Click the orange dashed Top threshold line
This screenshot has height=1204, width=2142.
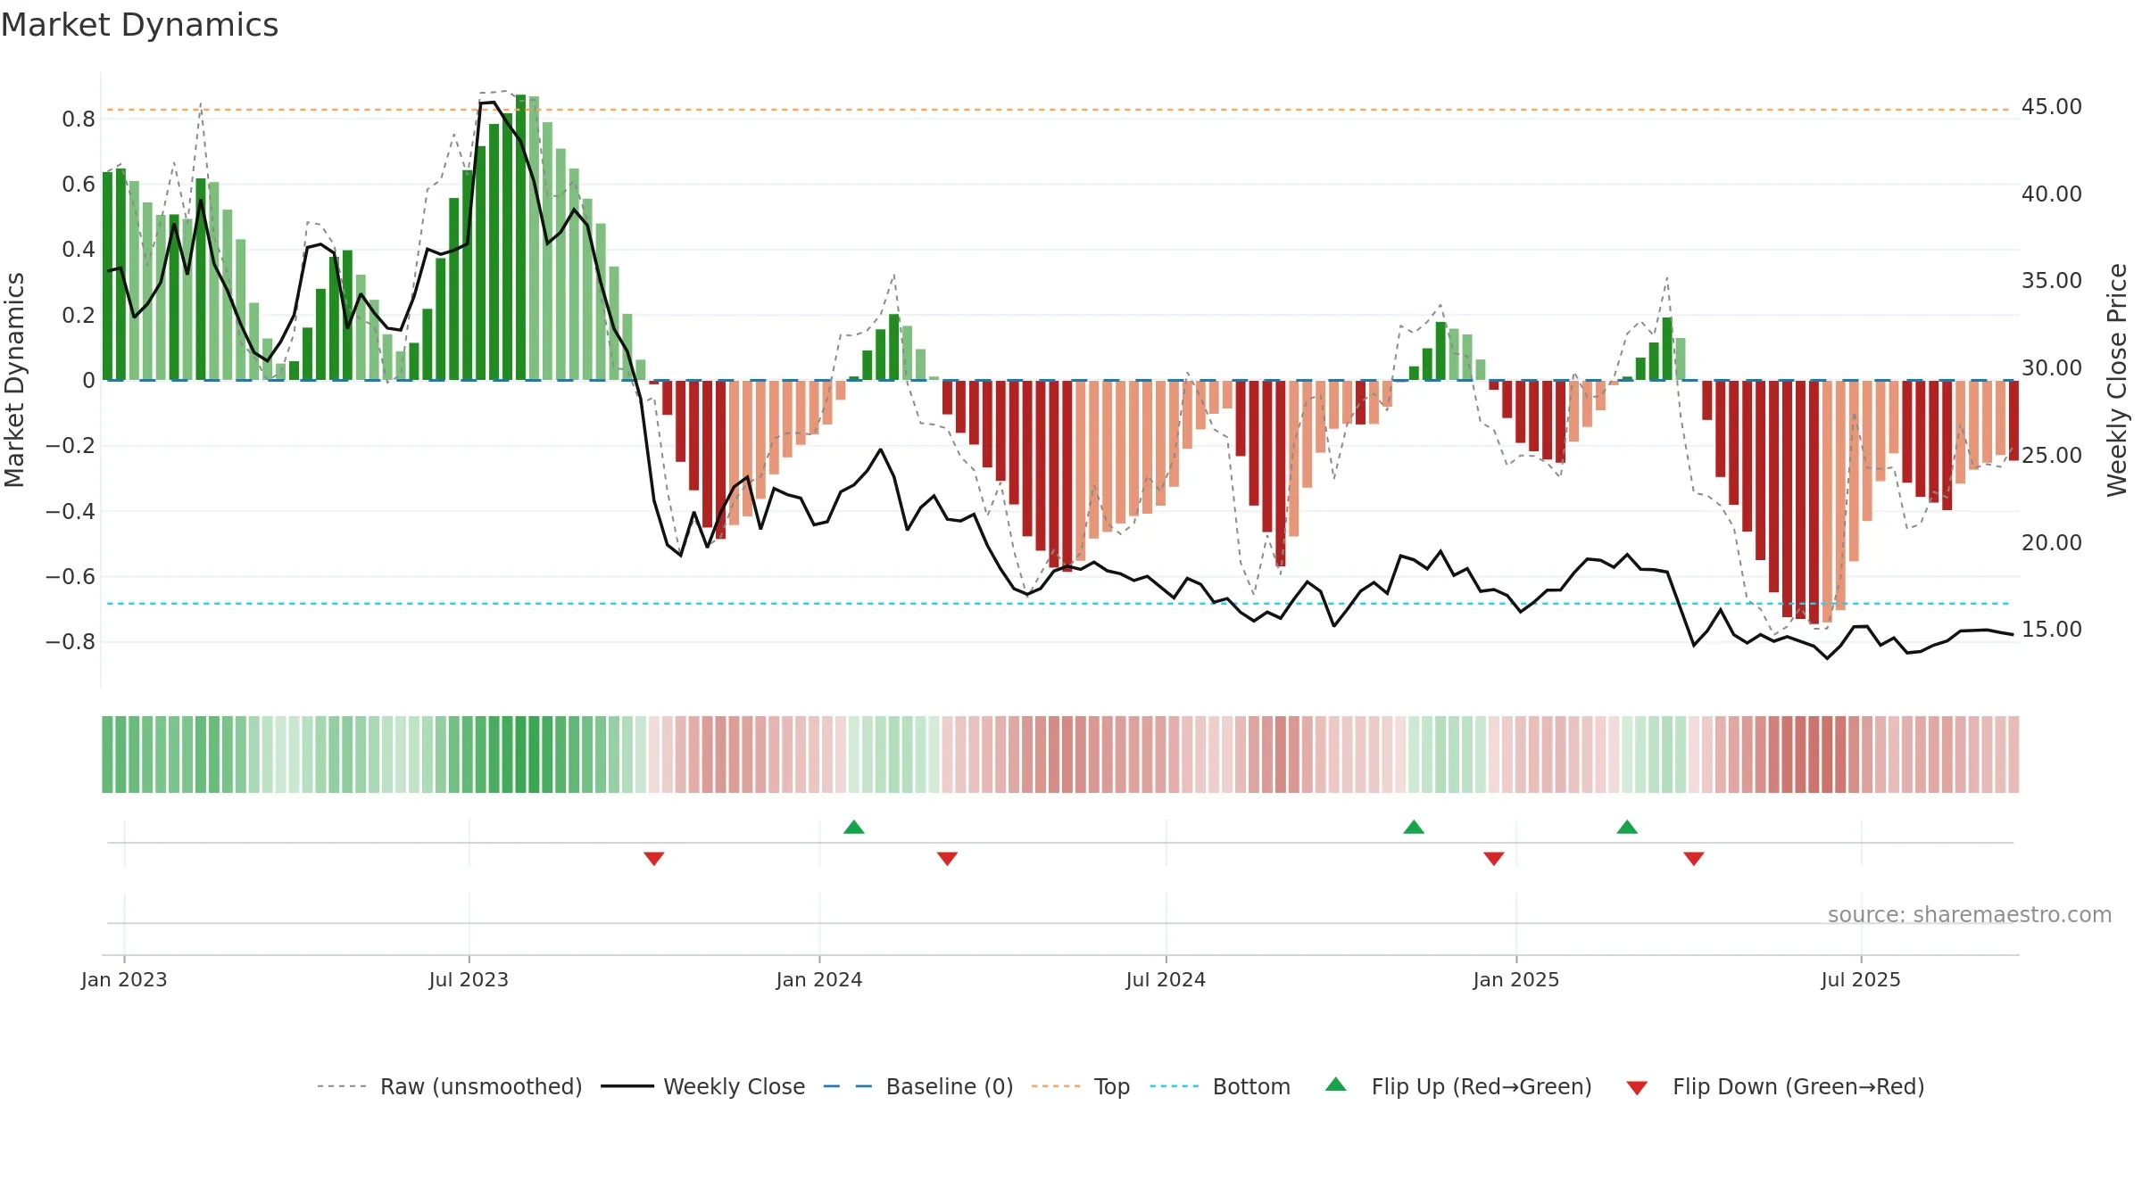(1058, 111)
